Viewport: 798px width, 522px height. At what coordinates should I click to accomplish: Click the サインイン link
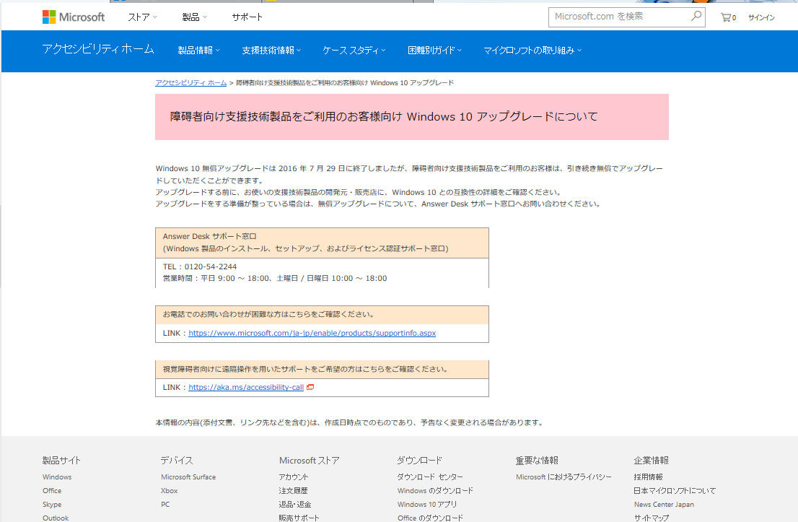coord(761,17)
